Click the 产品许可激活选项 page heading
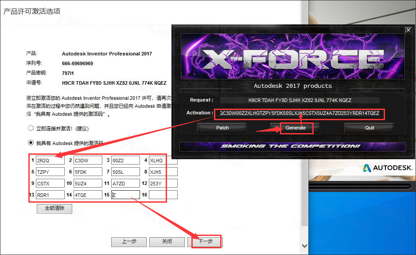This screenshot has height=255, width=416. 32,12
